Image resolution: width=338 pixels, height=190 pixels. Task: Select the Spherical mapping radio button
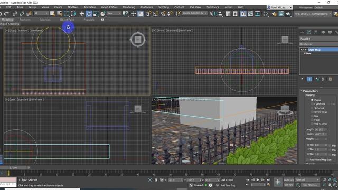click(x=312, y=108)
